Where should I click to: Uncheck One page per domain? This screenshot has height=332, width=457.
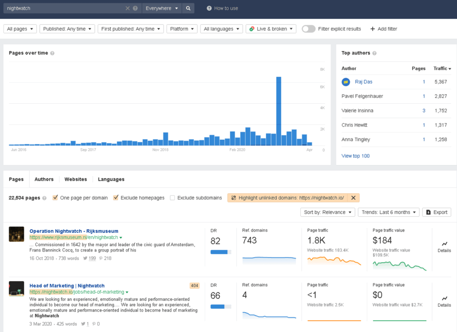(55, 198)
